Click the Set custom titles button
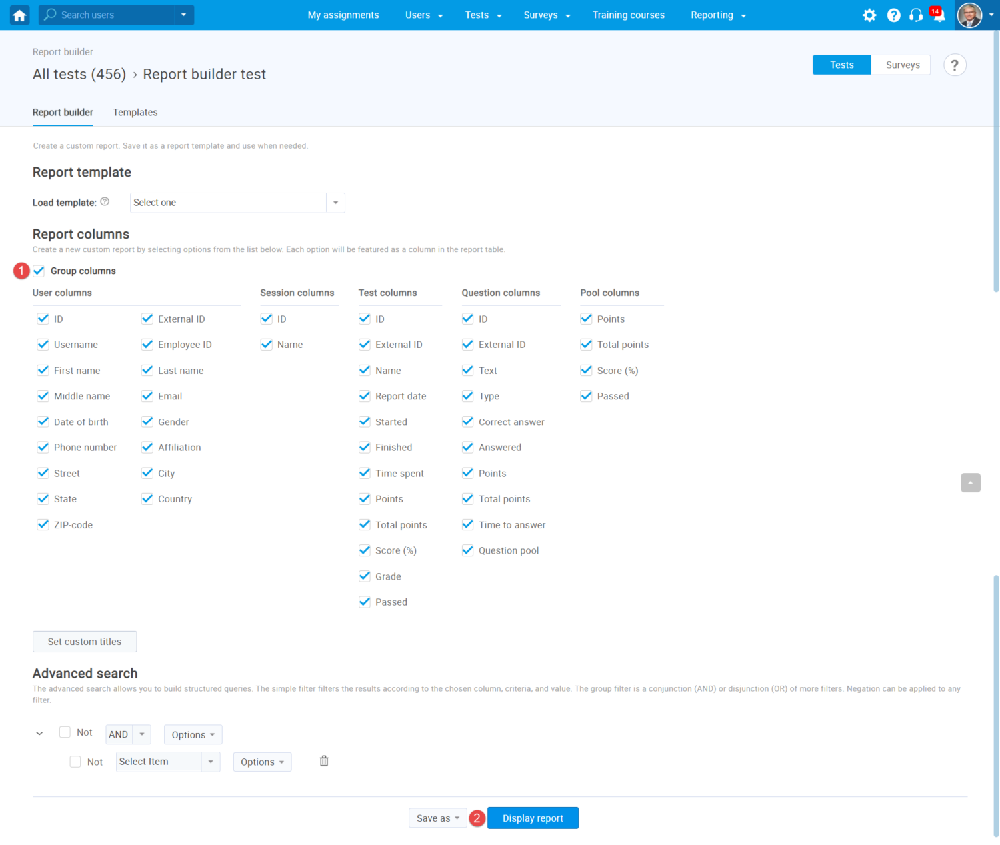 (x=84, y=641)
